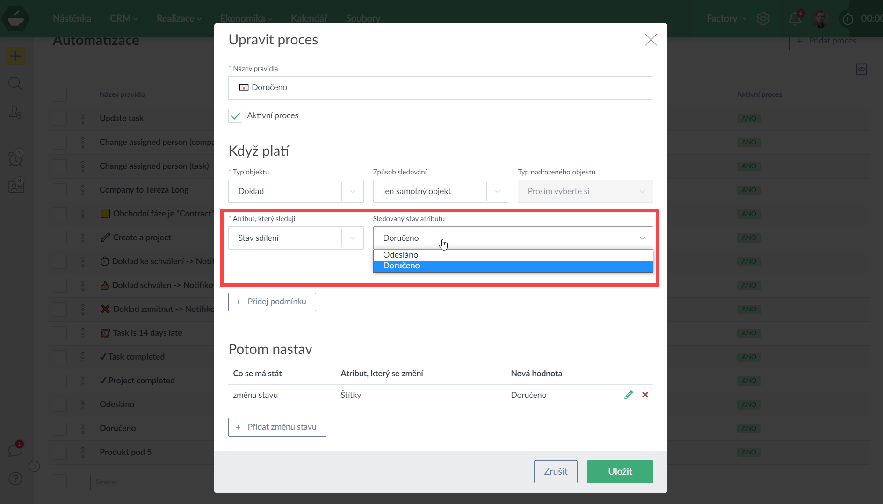Open the chat messages icon

[15, 450]
